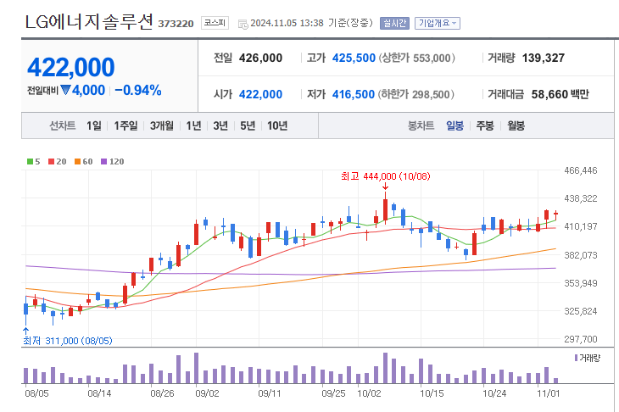This screenshot has width=619, height=412.
Task: Switch to the 일봉 daily candle chart
Action: [x=454, y=125]
